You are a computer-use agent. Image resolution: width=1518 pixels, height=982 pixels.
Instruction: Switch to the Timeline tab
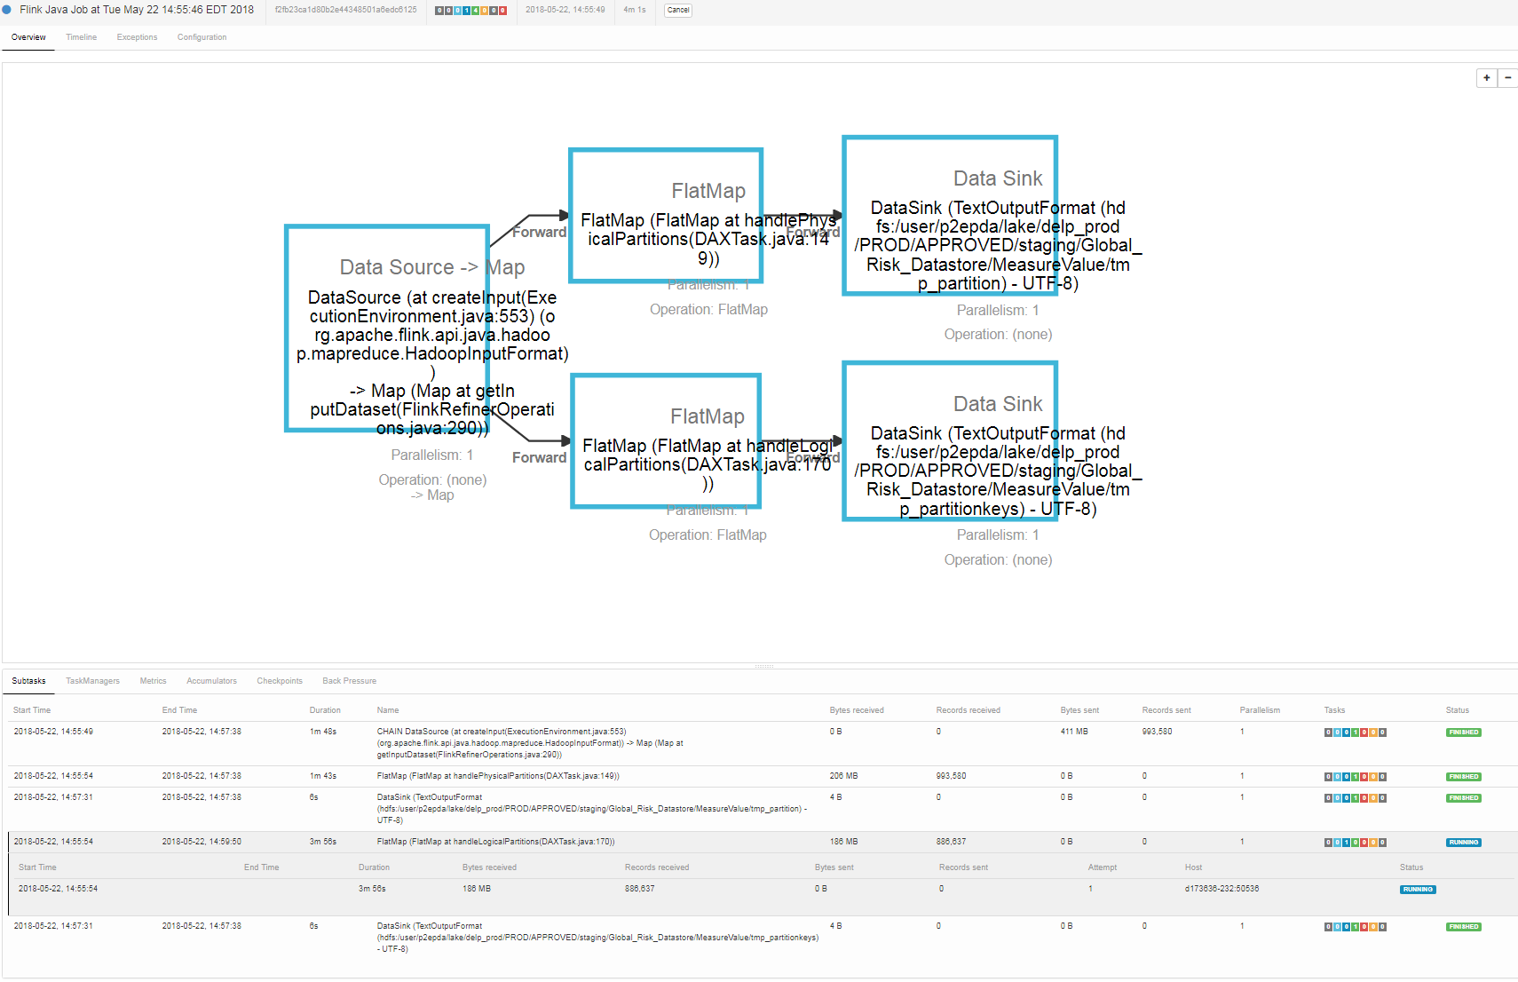(x=81, y=37)
